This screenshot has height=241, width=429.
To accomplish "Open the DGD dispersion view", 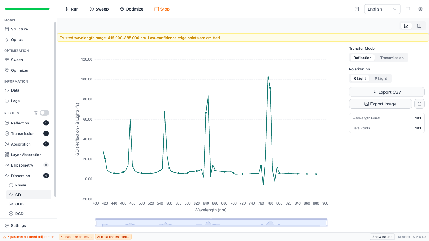I will 19,214.
